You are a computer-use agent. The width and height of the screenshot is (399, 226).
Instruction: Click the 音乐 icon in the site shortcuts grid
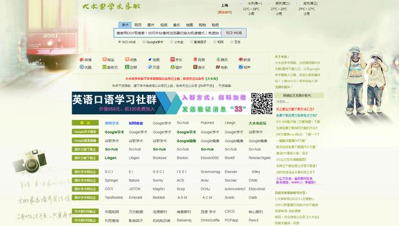[199, 67]
